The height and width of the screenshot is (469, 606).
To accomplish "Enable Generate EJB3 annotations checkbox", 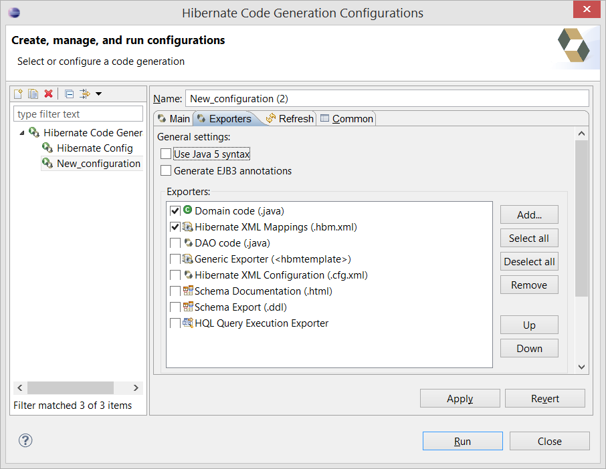I will coord(166,170).
